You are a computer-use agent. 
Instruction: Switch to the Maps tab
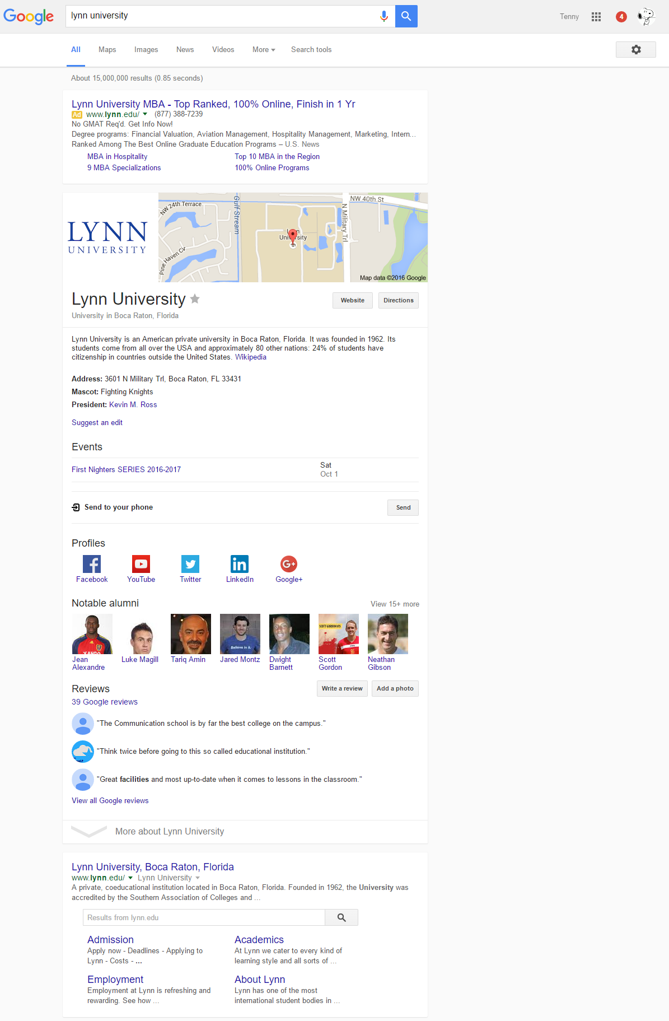point(107,50)
